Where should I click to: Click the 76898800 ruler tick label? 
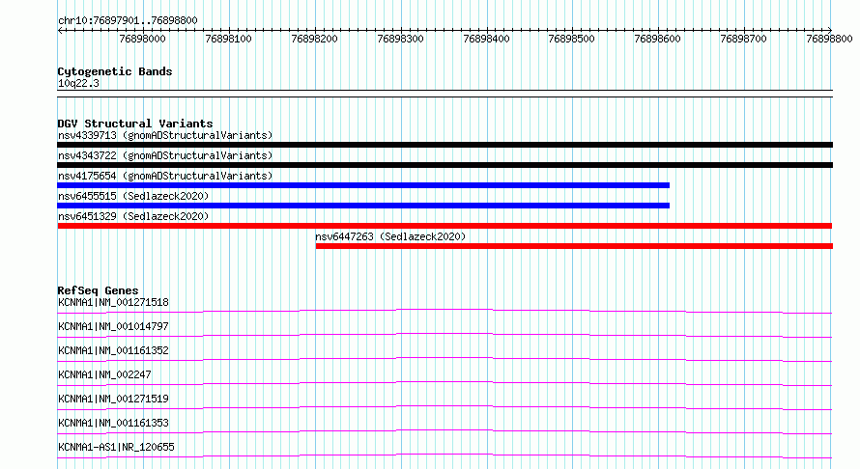[x=829, y=39]
